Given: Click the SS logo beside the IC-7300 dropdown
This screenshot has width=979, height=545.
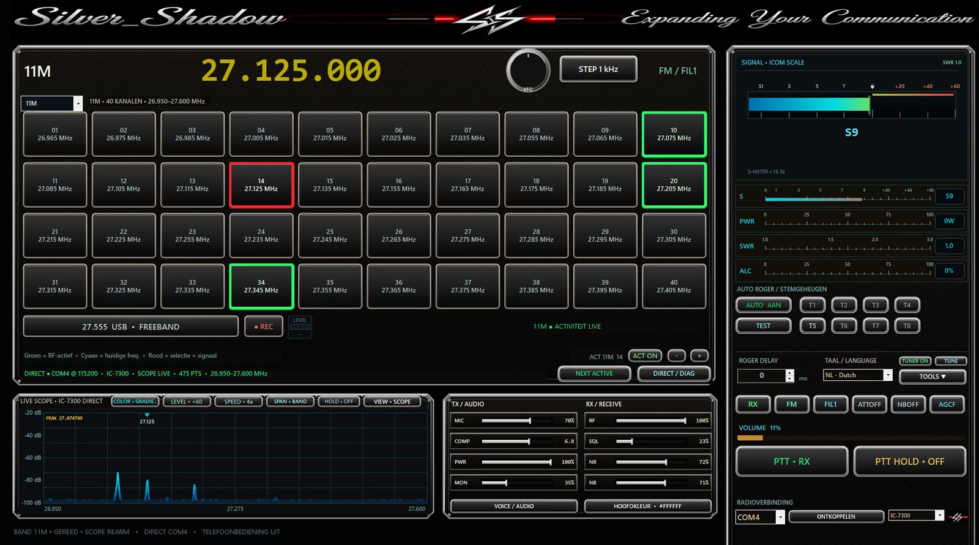Looking at the screenshot, I should tap(958, 517).
